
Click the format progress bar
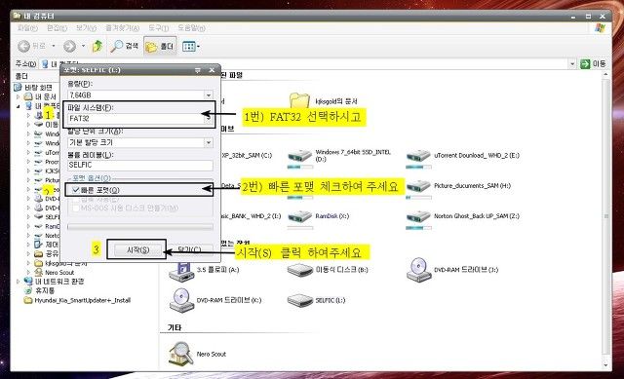click(140, 227)
